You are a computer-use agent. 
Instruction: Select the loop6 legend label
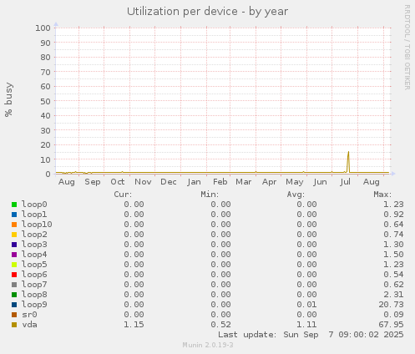tap(34, 275)
